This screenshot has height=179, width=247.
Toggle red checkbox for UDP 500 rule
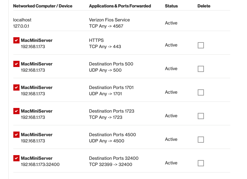[16, 64]
